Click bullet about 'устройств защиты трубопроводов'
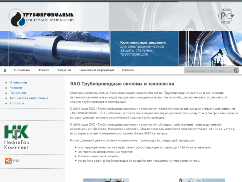This screenshot has width=242, height=182. [139, 161]
